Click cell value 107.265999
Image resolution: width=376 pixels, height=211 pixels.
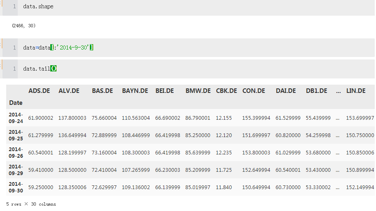click(x=136, y=170)
